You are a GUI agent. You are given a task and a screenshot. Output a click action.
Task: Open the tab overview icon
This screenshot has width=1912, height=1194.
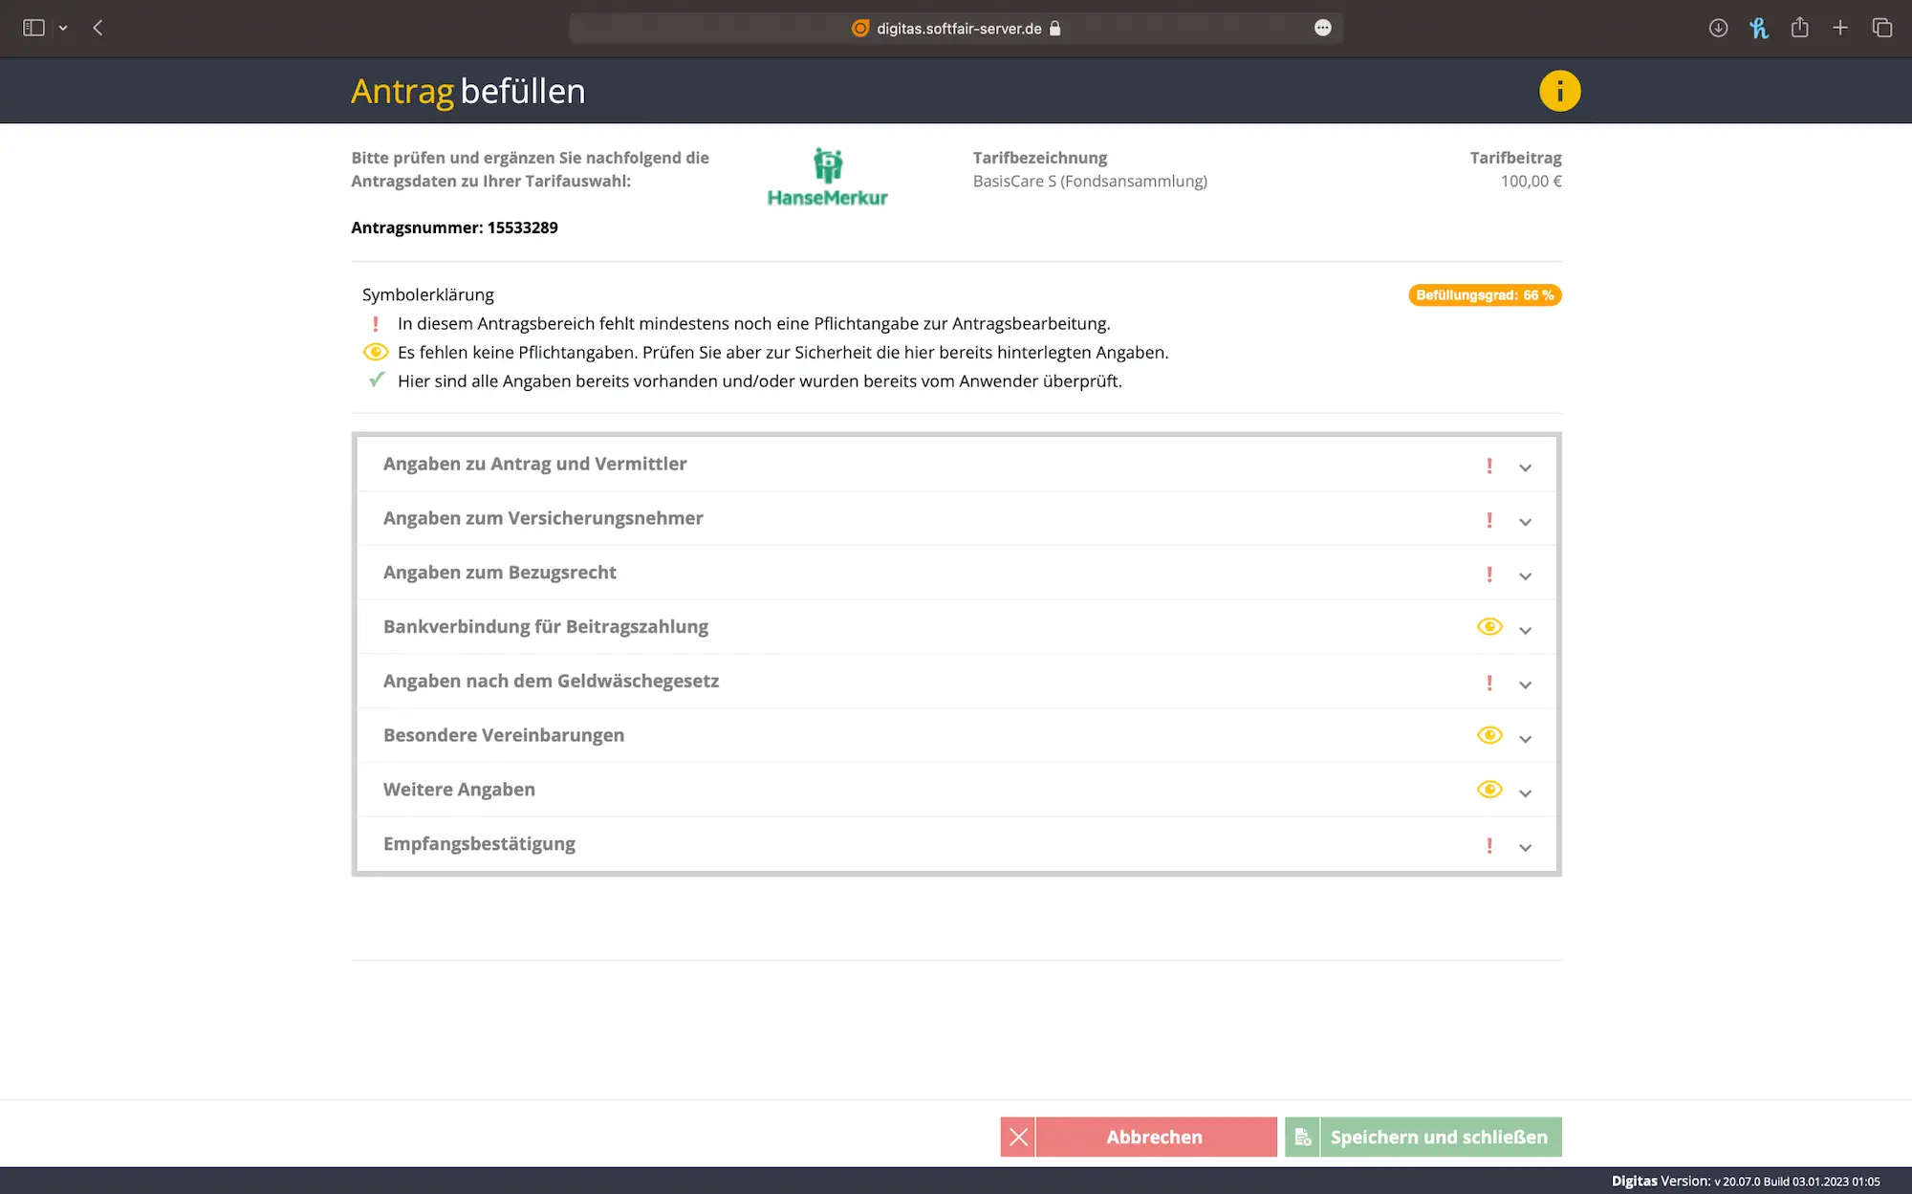point(1881,28)
